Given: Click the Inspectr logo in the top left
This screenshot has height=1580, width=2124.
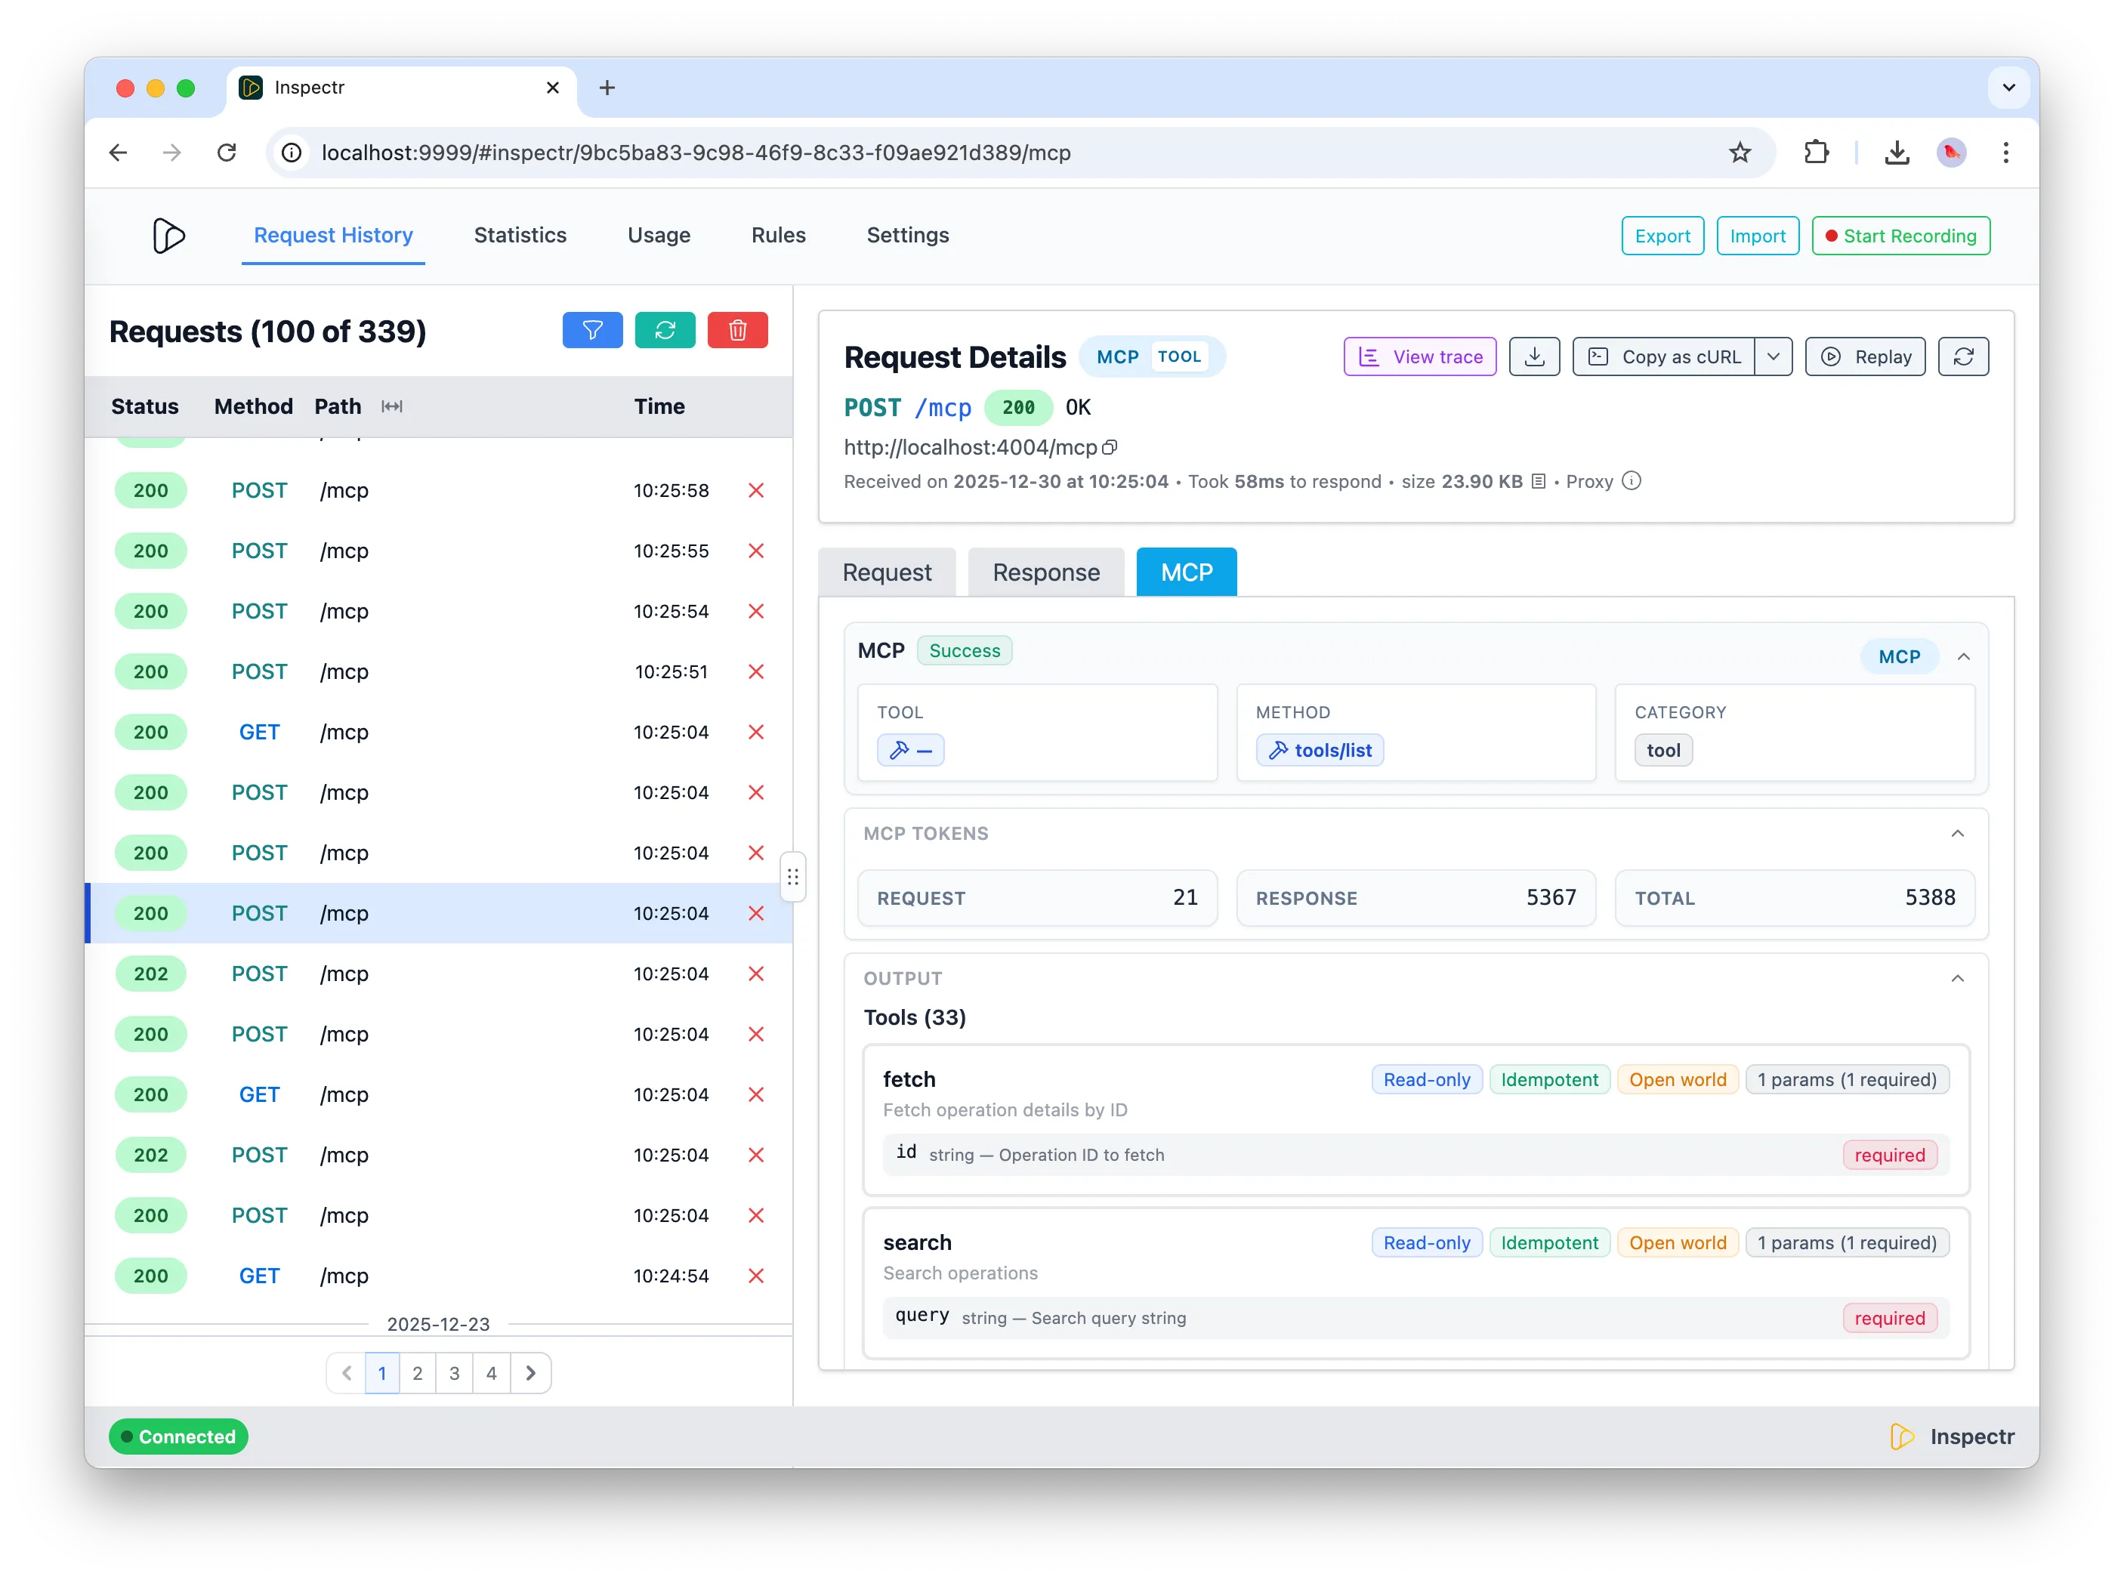Looking at the screenshot, I should 169,236.
